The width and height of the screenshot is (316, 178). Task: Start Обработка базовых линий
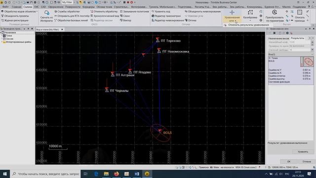(71, 20)
